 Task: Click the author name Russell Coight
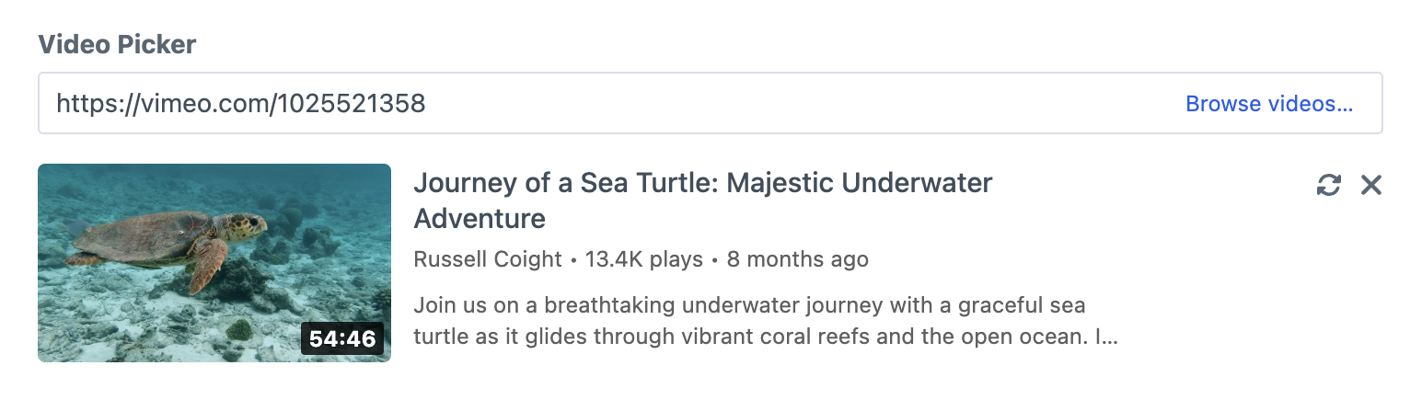pyautogui.click(x=487, y=259)
